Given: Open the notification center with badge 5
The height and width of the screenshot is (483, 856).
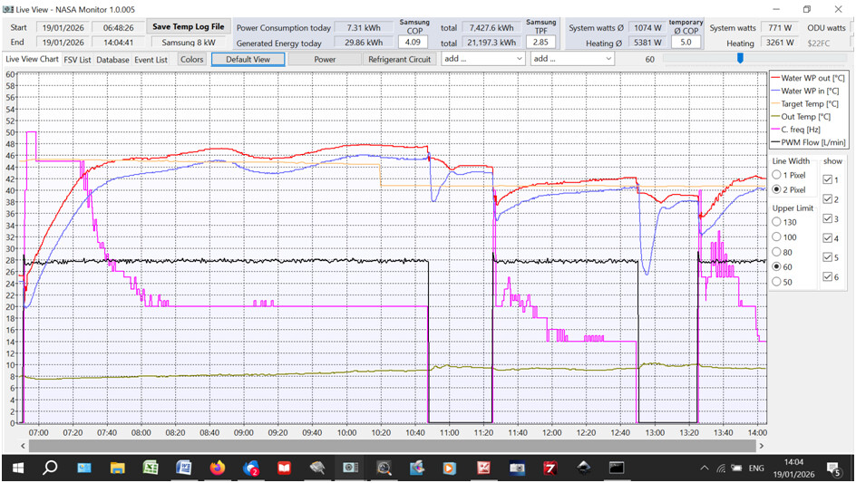Looking at the screenshot, I should click(835, 468).
